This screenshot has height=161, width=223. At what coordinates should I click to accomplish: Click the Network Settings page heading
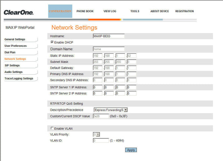[74, 27]
